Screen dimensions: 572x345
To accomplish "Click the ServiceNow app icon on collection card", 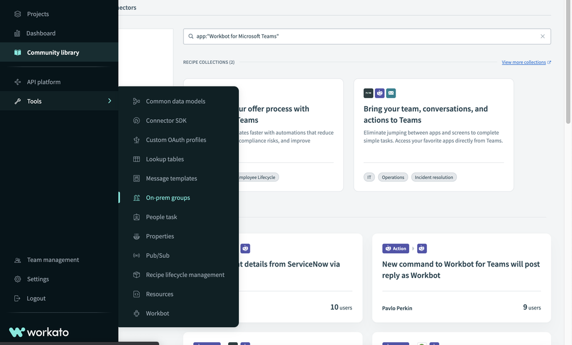I will (x=369, y=93).
